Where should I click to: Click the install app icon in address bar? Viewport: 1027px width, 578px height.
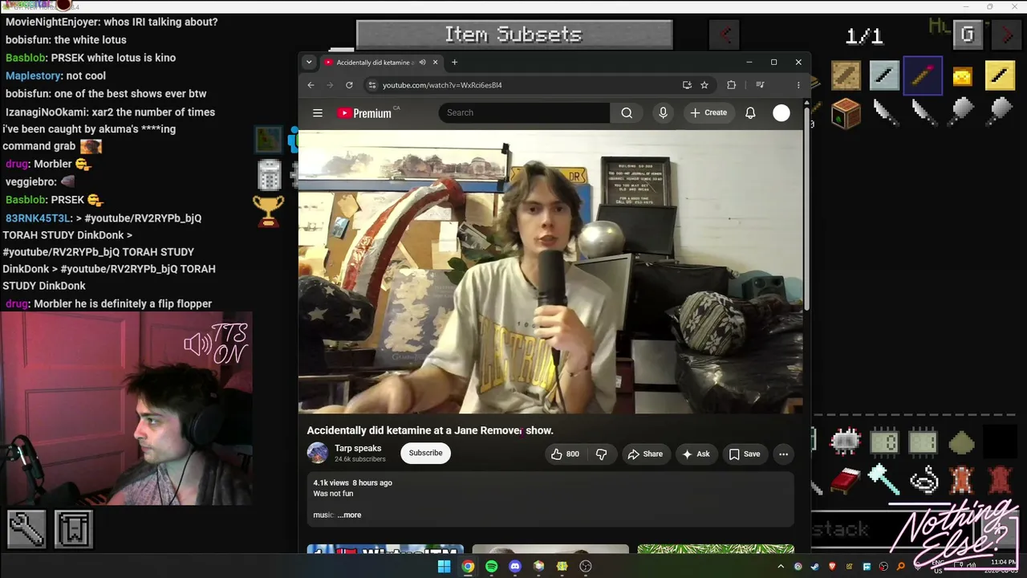[687, 85]
